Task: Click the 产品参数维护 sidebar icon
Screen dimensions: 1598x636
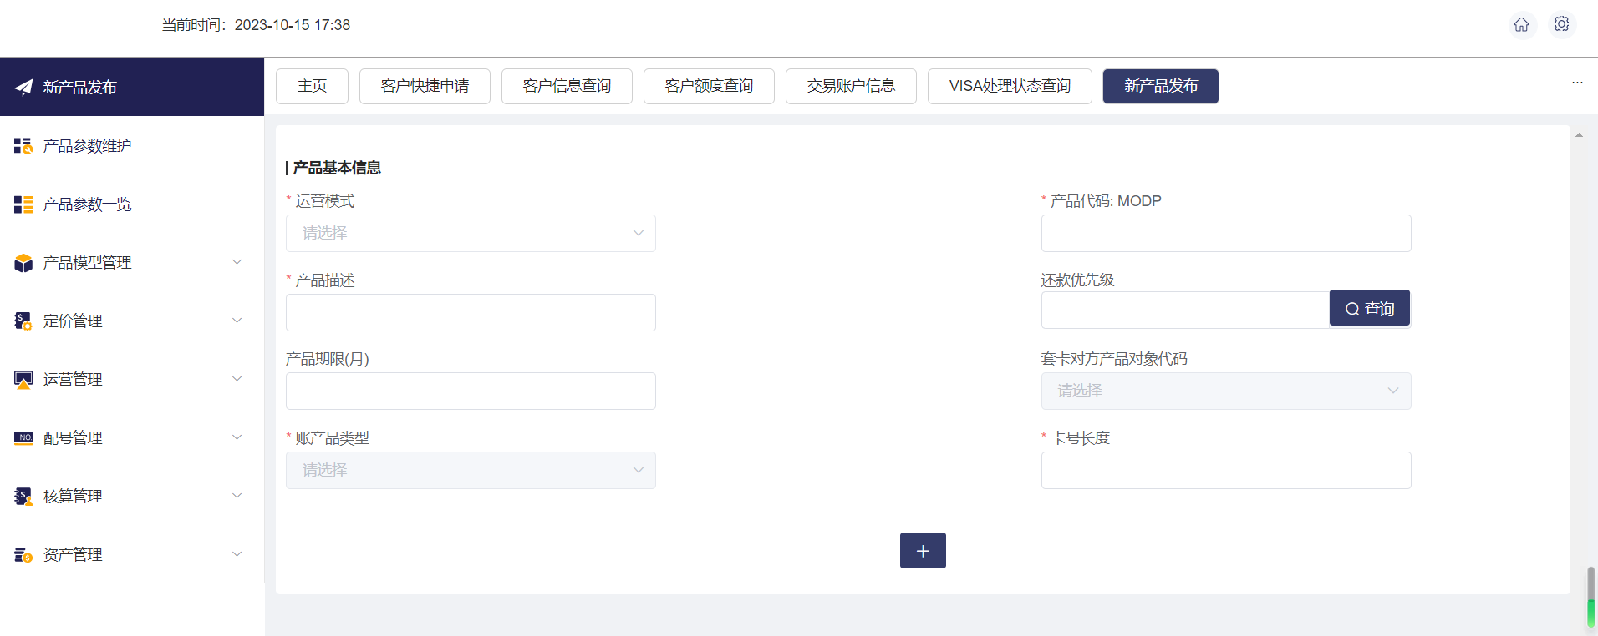Action: click(x=23, y=146)
